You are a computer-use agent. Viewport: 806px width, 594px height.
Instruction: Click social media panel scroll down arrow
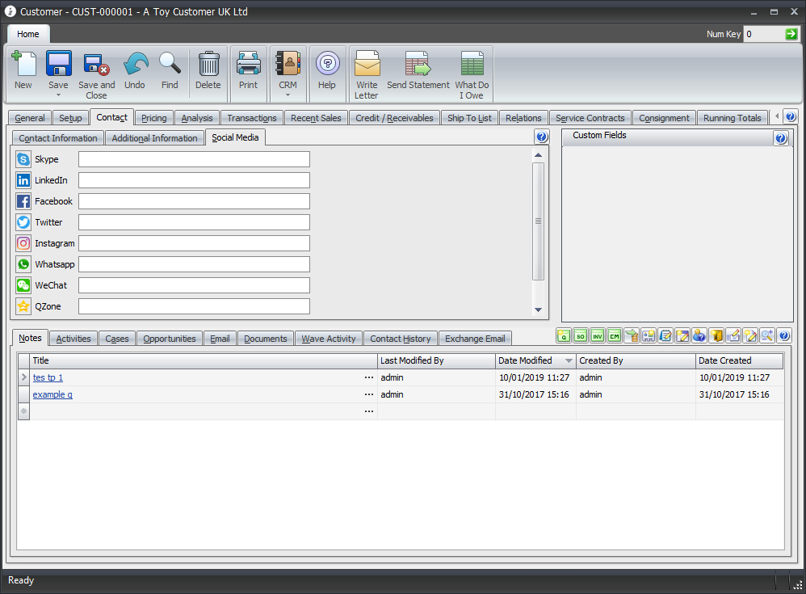click(x=538, y=310)
